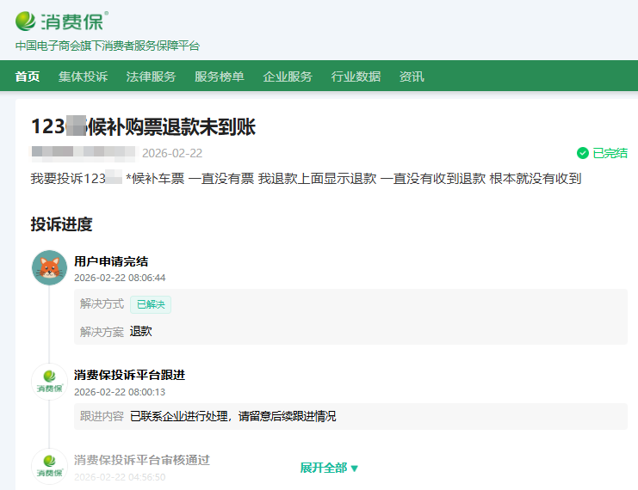
Task: Select 服务榜单 in navigation bar
Action: pos(219,77)
